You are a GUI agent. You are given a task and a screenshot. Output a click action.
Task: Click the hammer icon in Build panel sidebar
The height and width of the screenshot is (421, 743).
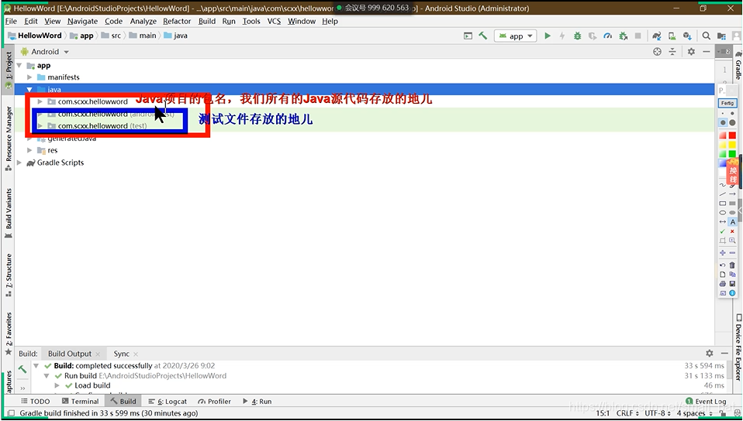tap(22, 369)
